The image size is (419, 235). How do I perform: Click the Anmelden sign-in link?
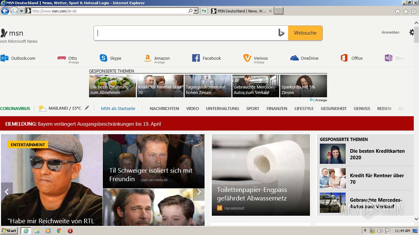pos(390,32)
